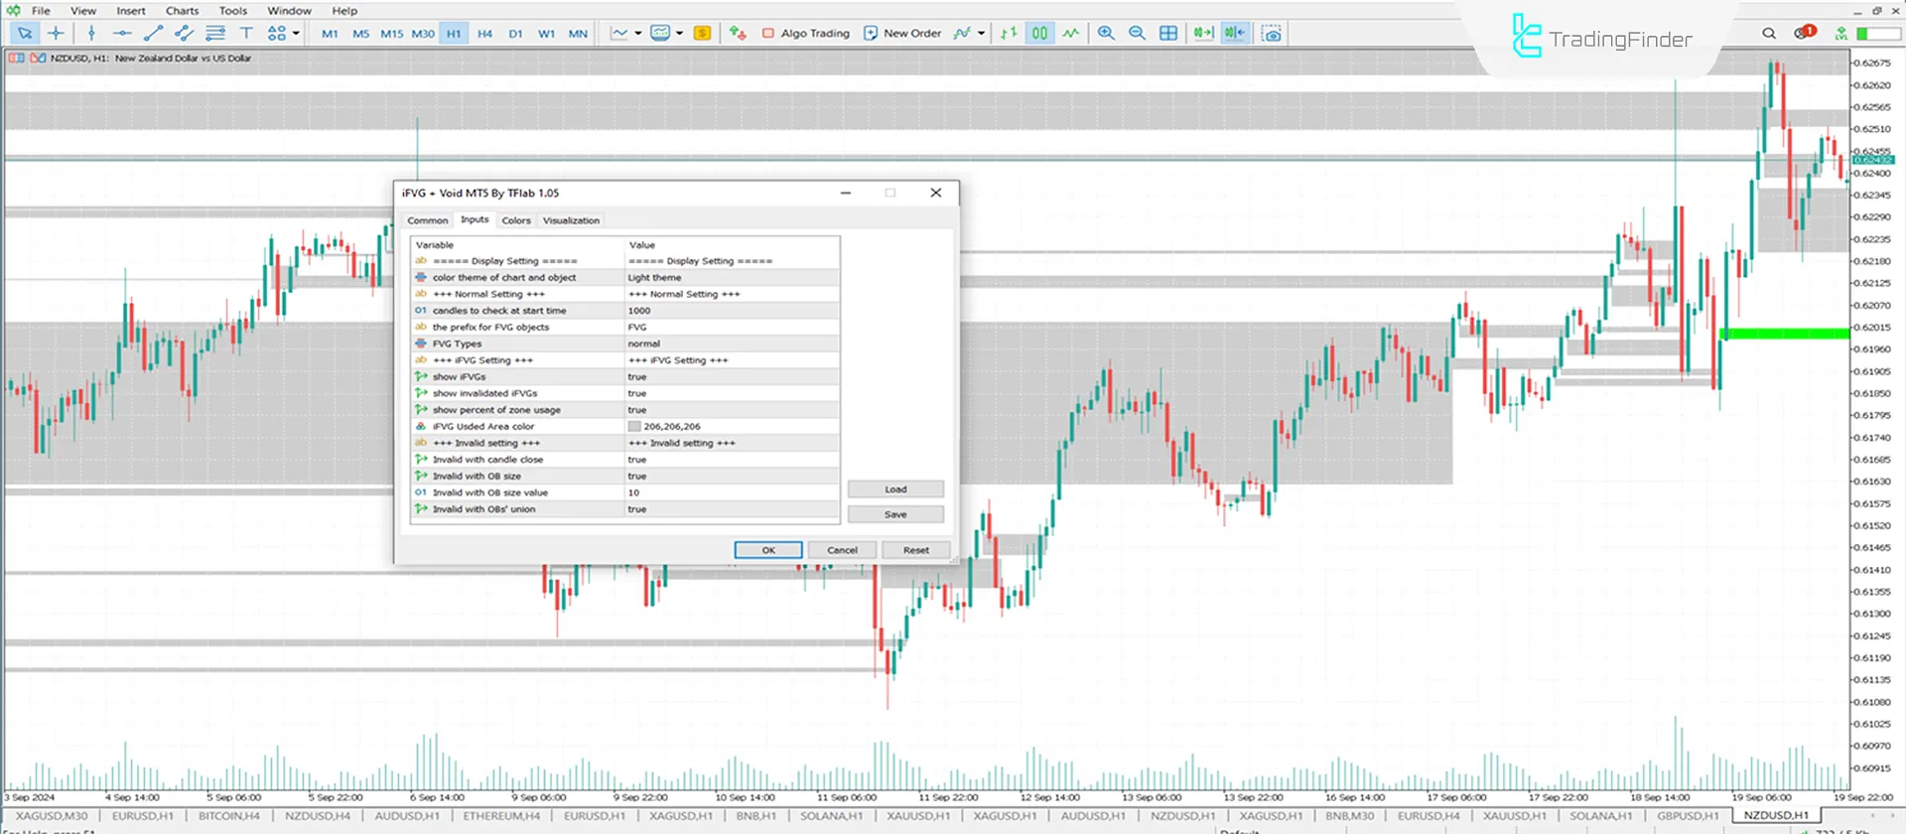The height and width of the screenshot is (834, 1906).
Task: Switch chart to candlestick display
Action: pos(1039,33)
